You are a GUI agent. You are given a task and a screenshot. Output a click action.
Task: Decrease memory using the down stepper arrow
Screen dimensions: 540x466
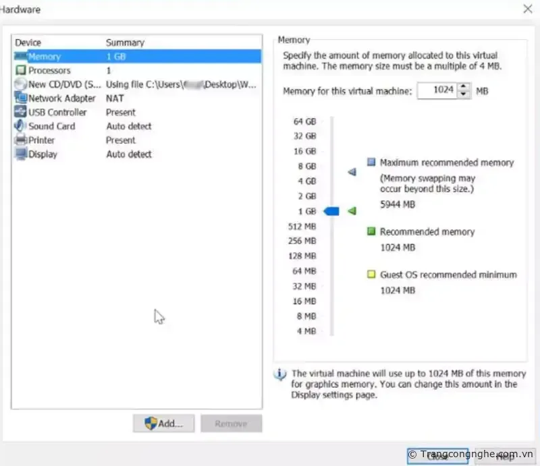(x=464, y=94)
